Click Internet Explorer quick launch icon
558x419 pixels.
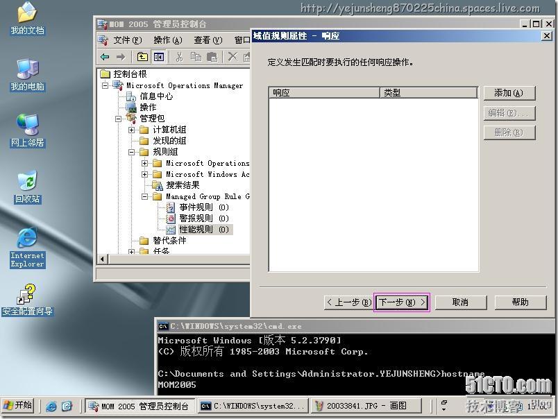51,407
